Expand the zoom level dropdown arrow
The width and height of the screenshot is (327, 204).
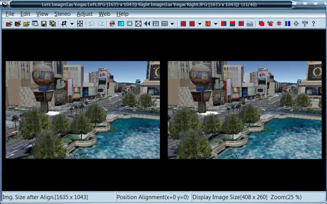(172, 24)
